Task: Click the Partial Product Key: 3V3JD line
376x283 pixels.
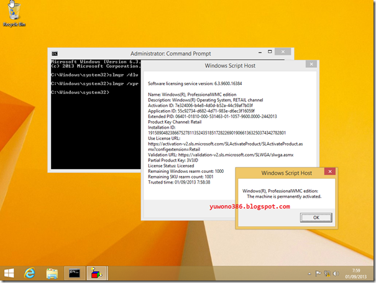Action: 173,160
